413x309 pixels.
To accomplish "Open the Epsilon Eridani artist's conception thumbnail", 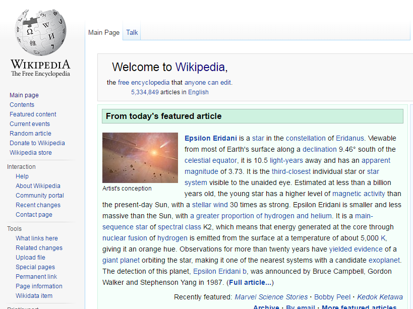I will click(140, 158).
